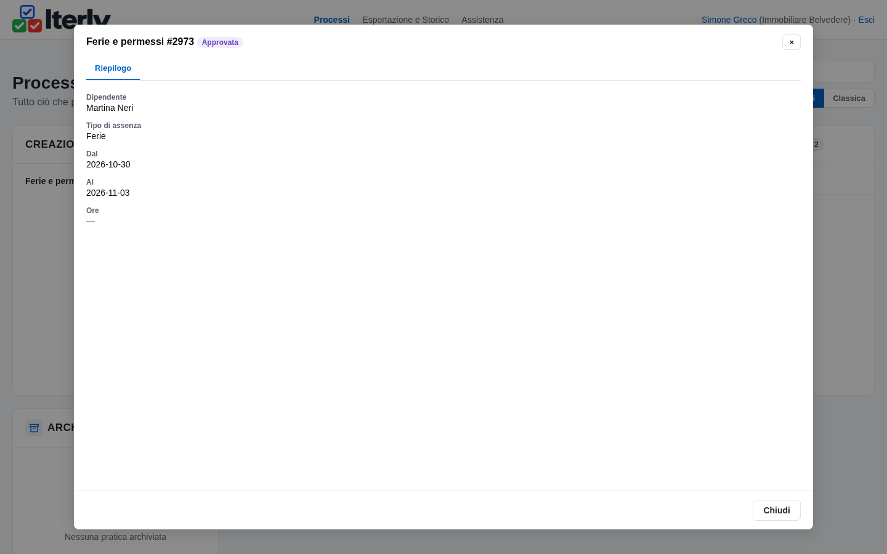Click the Nessuna pratica archiviata text
The width and height of the screenshot is (887, 554).
point(115,537)
